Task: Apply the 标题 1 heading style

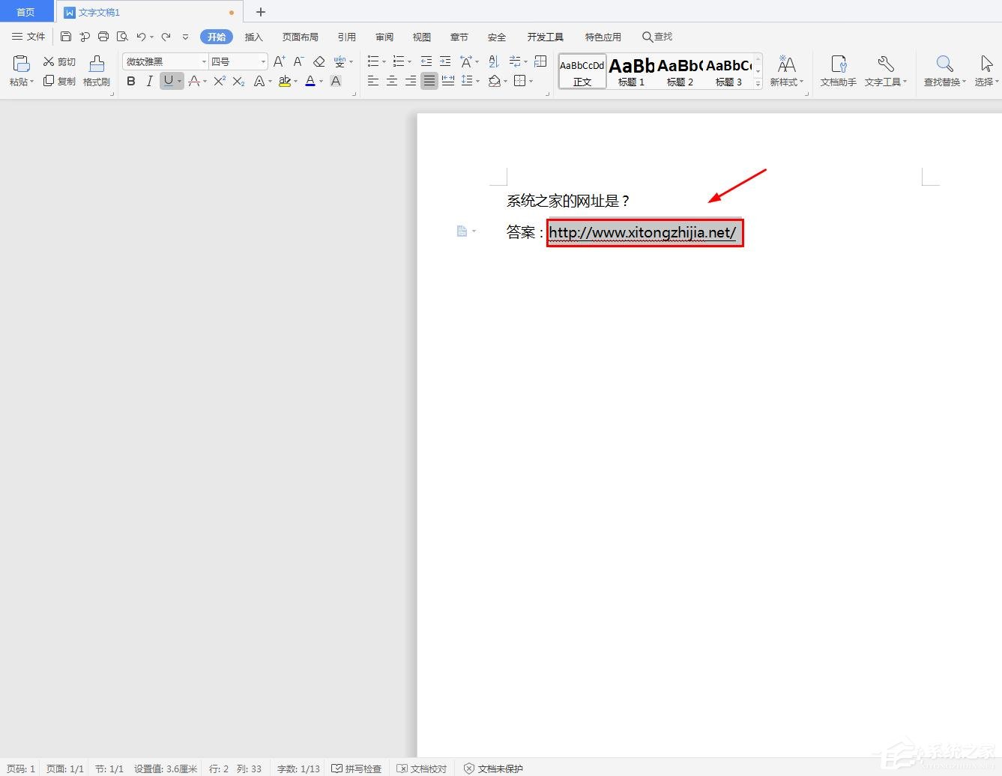Action: click(631, 72)
